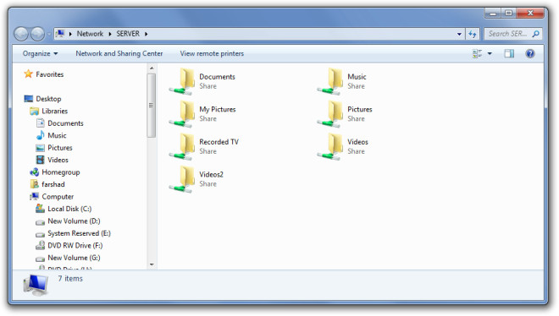Select the Pictures shared folder icon
559x316 pixels.
pos(331,114)
